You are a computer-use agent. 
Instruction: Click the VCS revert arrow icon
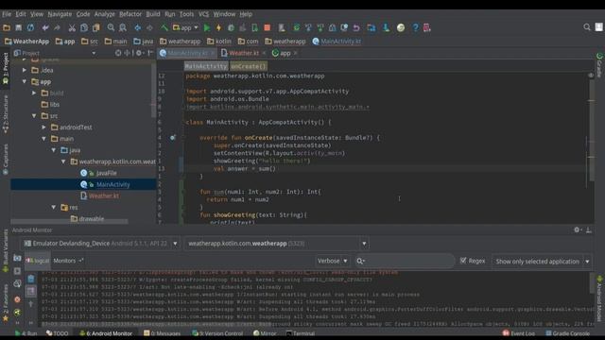356,27
